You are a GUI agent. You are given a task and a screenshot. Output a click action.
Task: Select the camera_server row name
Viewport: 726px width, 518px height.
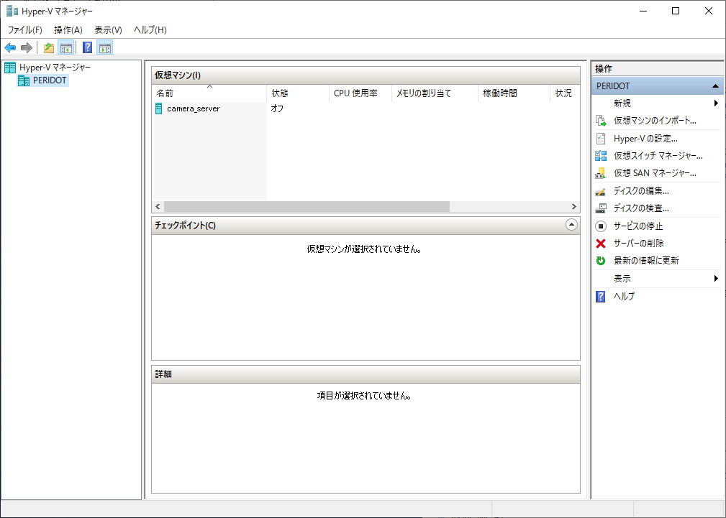193,108
